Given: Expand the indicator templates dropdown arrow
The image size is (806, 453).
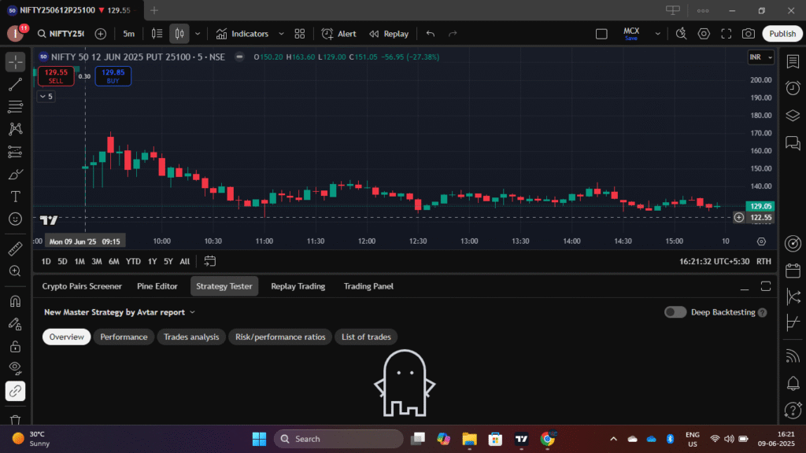Looking at the screenshot, I should click(x=281, y=34).
